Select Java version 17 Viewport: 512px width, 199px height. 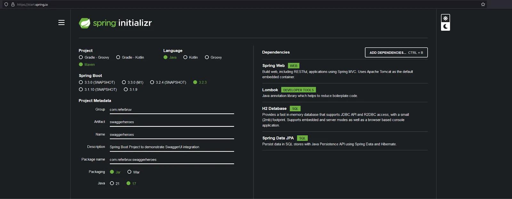[x=131, y=183]
